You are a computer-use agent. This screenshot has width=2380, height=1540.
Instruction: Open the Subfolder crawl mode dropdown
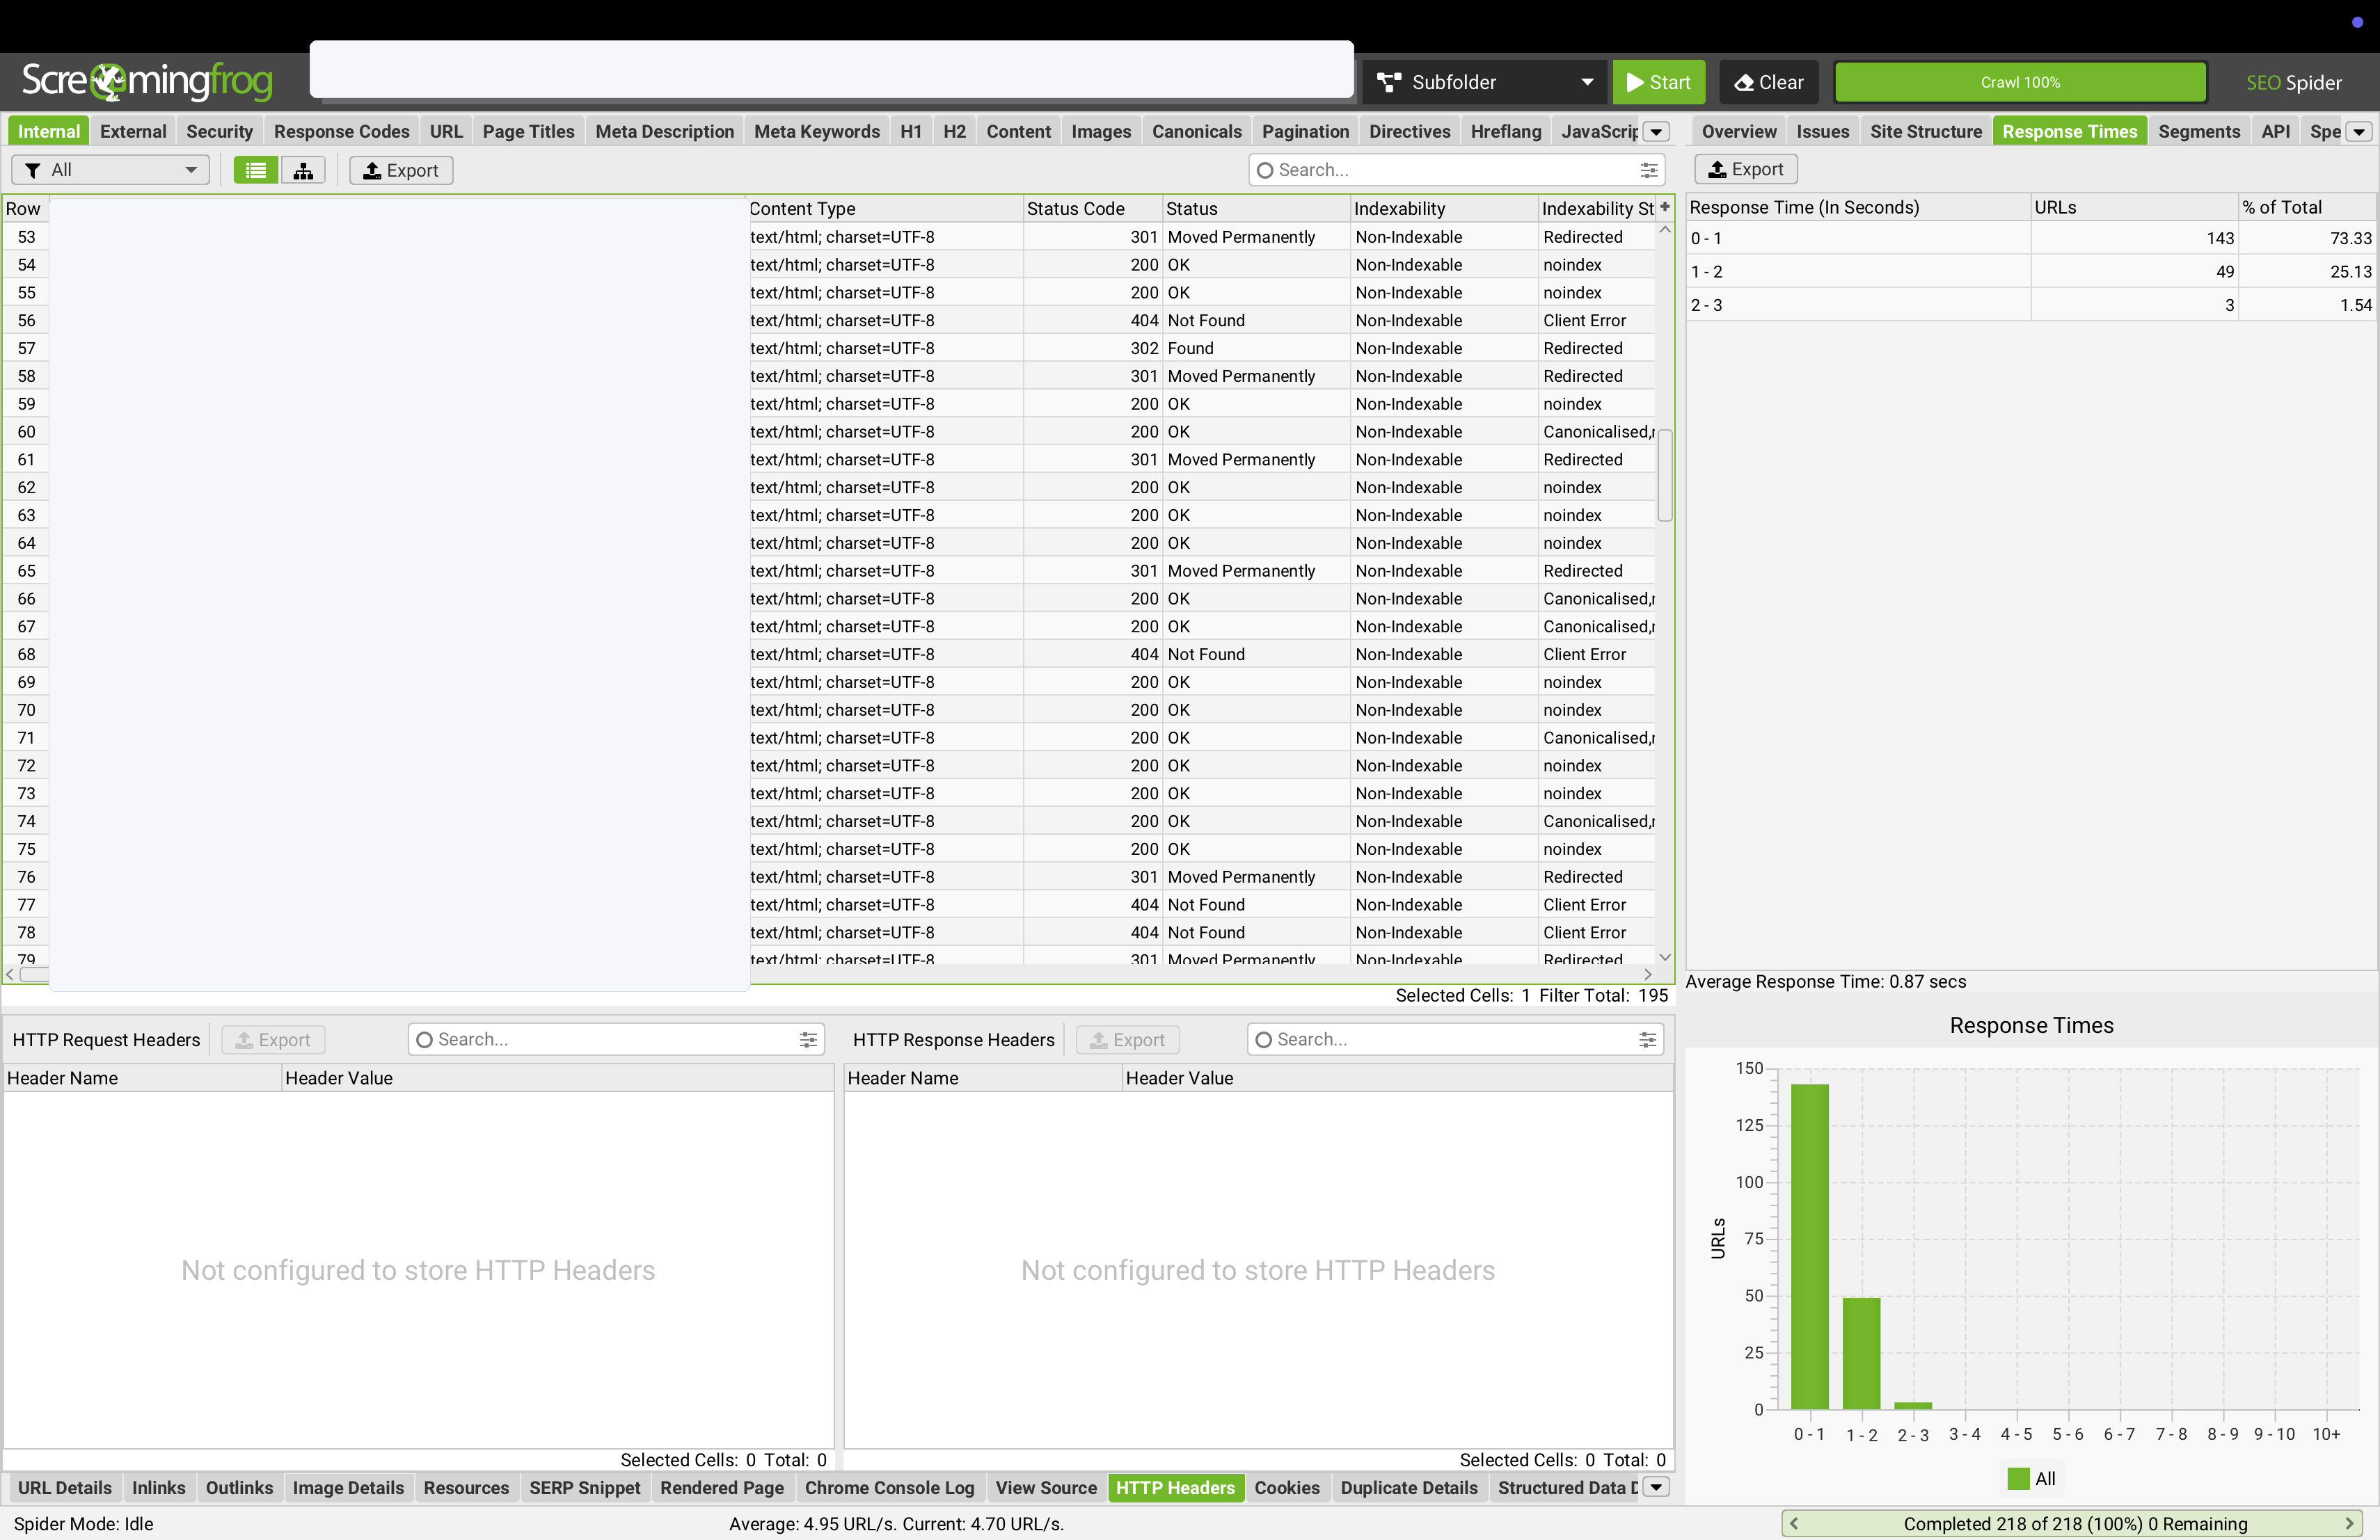[x=1485, y=82]
